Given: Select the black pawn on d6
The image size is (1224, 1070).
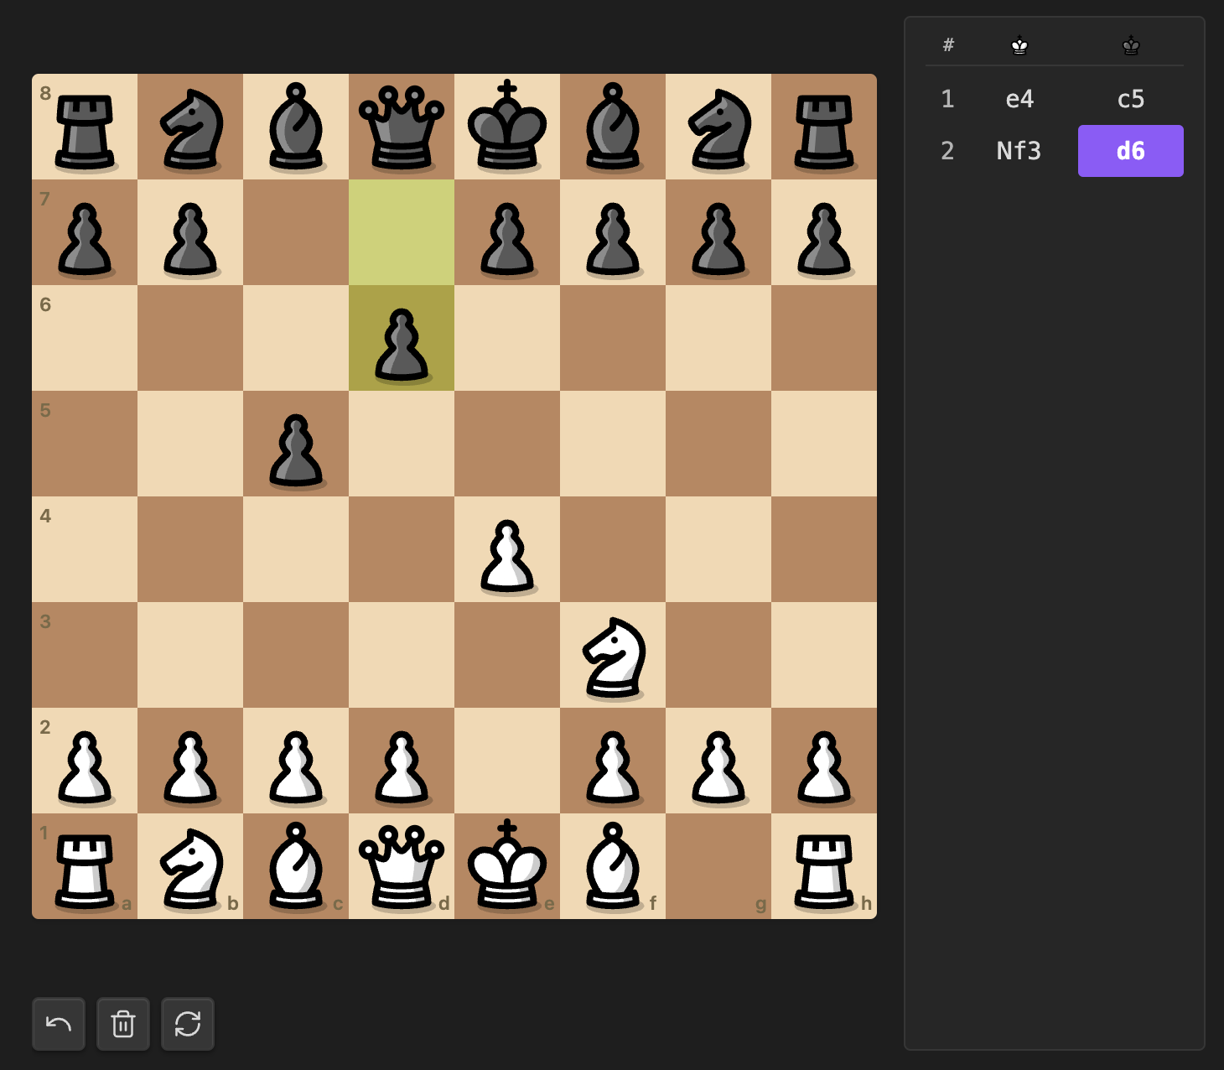Looking at the screenshot, I should (x=402, y=338).
